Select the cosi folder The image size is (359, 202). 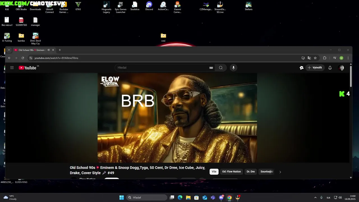[x=163, y=38]
